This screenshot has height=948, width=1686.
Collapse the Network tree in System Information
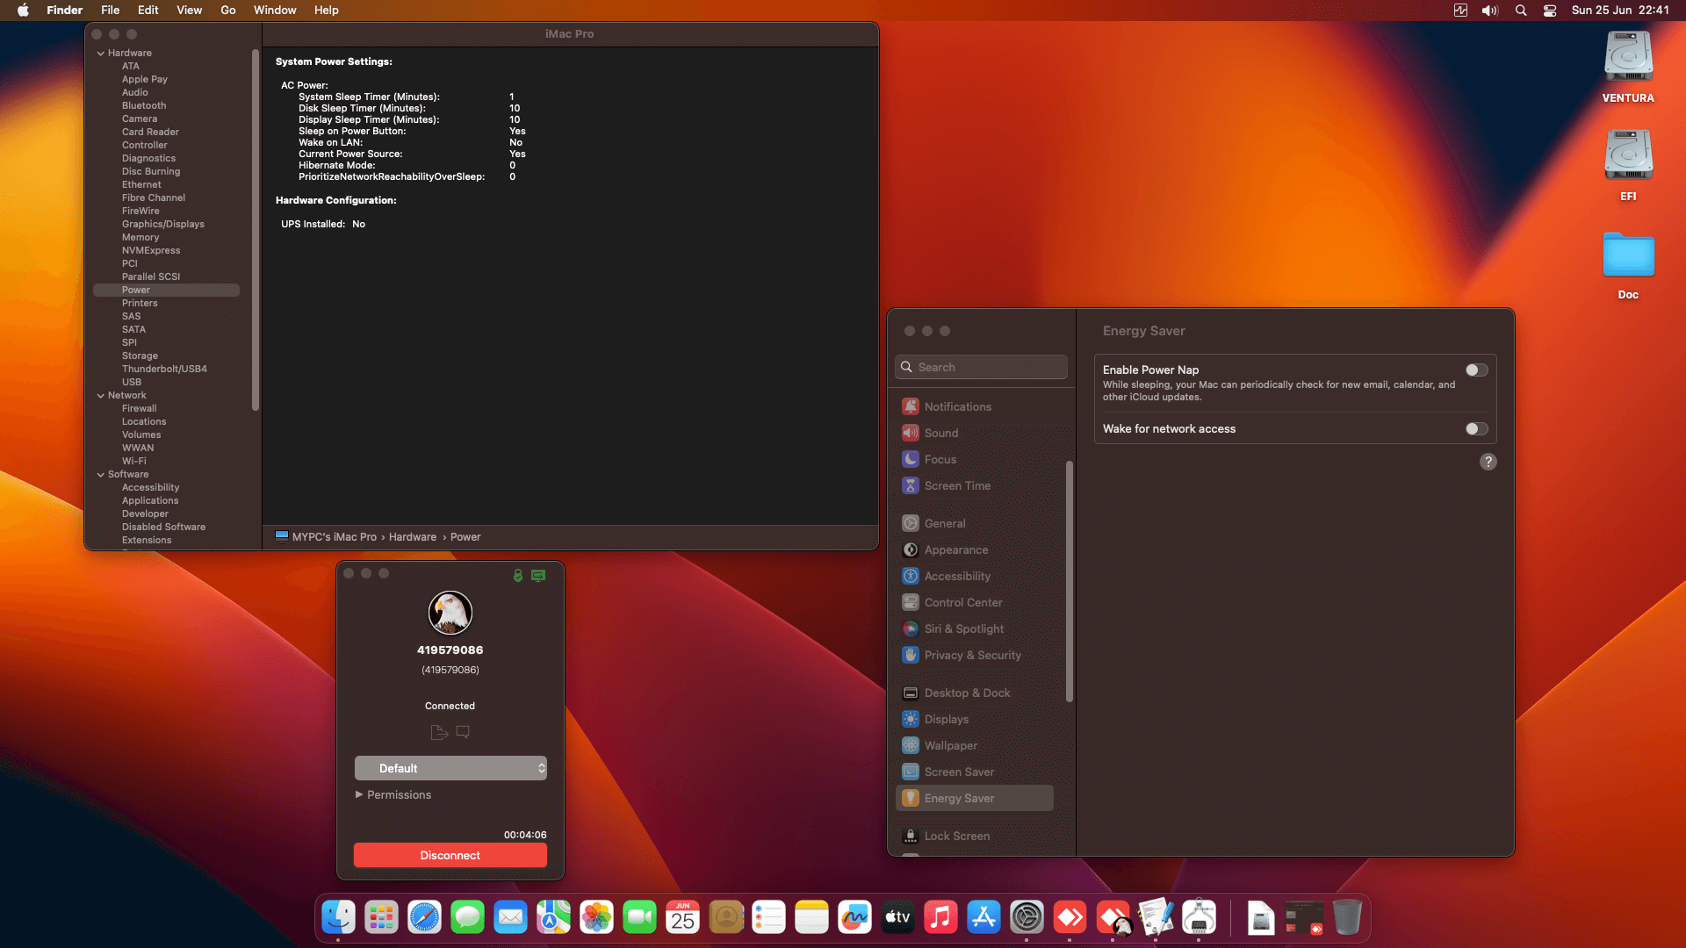100,396
